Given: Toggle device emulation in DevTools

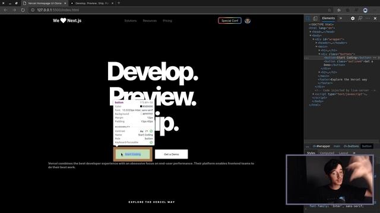Looking at the screenshot, I should coord(315,18).
